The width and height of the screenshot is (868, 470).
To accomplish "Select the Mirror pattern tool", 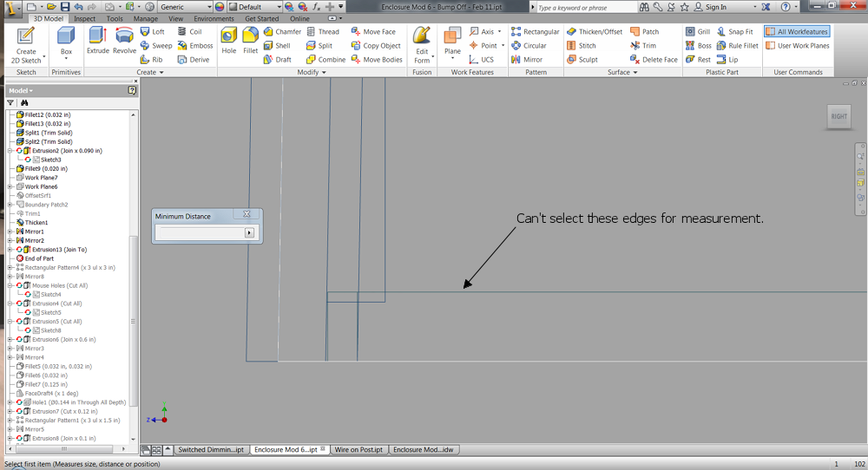I will [527, 59].
